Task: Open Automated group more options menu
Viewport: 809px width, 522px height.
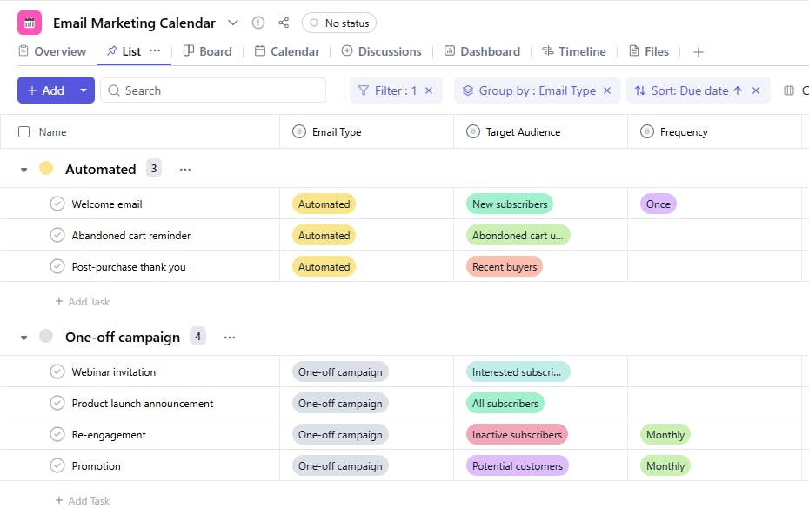Action: (185, 170)
